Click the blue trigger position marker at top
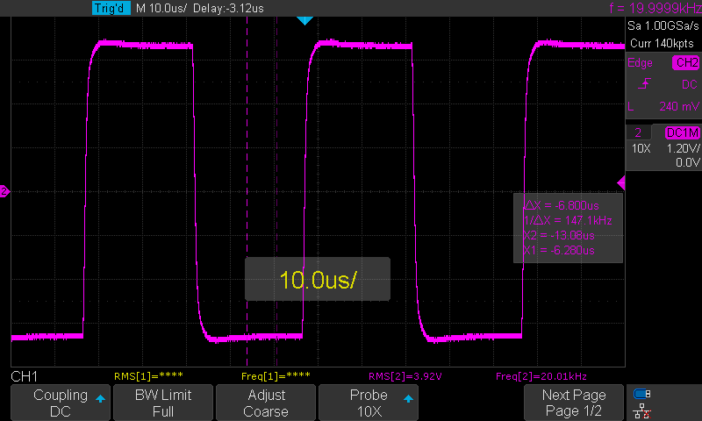Image resolution: width=702 pixels, height=421 pixels. pos(304,20)
